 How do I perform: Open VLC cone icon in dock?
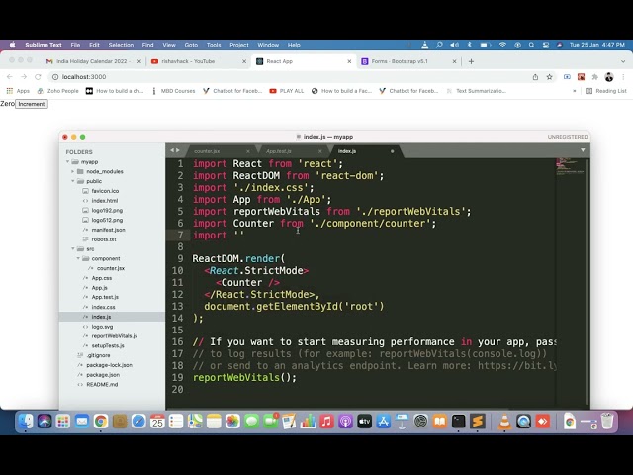click(504, 422)
